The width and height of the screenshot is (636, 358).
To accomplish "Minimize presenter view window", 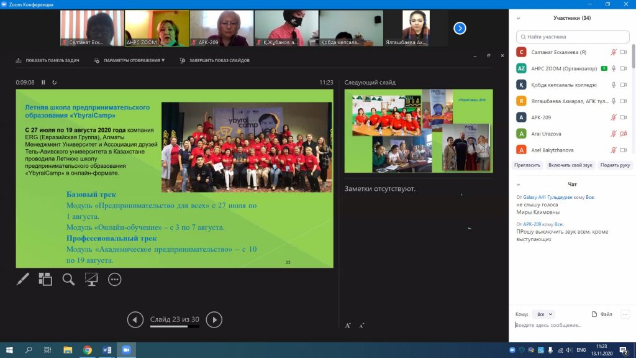I will [x=475, y=56].
